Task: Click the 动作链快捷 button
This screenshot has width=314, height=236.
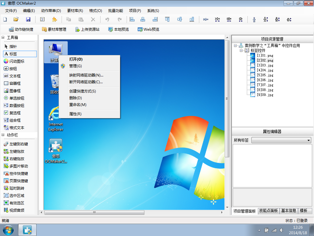Action: [21, 29]
